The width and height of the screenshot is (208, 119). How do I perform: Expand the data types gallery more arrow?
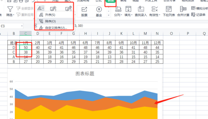[x=109, y=15]
